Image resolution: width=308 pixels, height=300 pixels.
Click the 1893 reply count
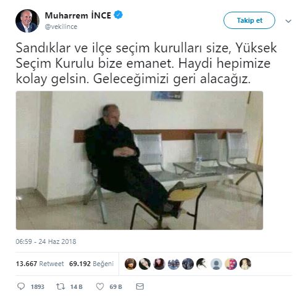coord(38,286)
